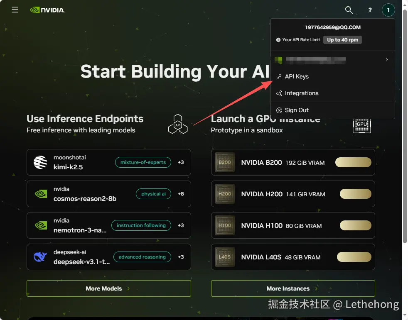Click the B200 chip thumbnail
Viewport: 408px width, 320px height.
point(224,162)
